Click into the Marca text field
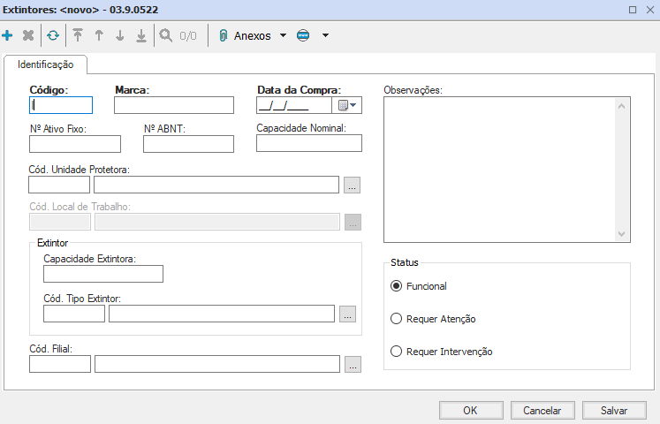The image size is (660, 424). pos(174,105)
